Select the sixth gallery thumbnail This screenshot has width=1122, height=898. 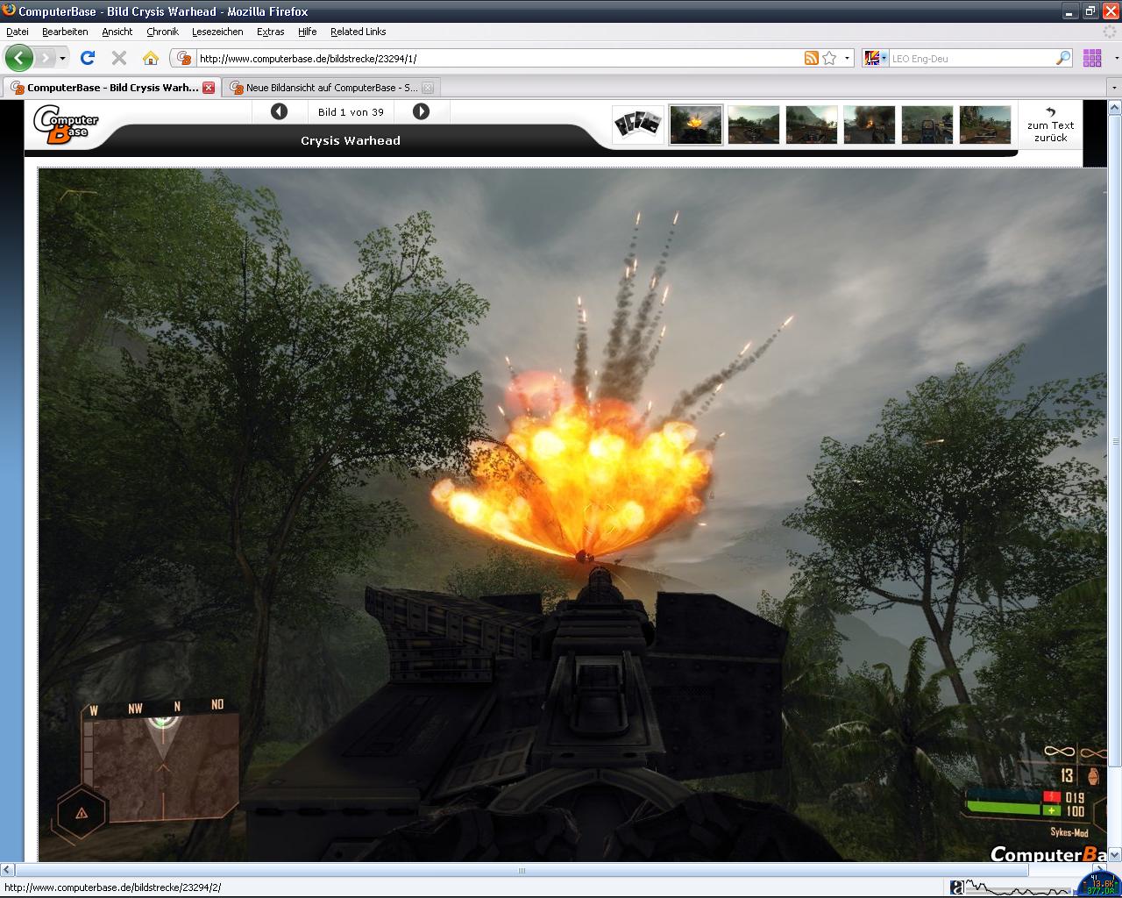pyautogui.click(x=985, y=125)
